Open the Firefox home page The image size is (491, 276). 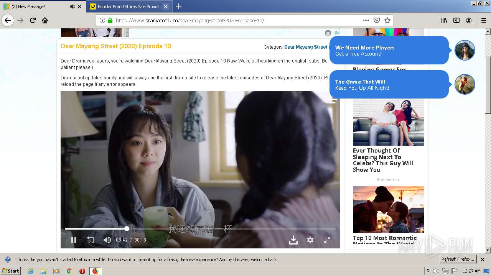(45, 20)
